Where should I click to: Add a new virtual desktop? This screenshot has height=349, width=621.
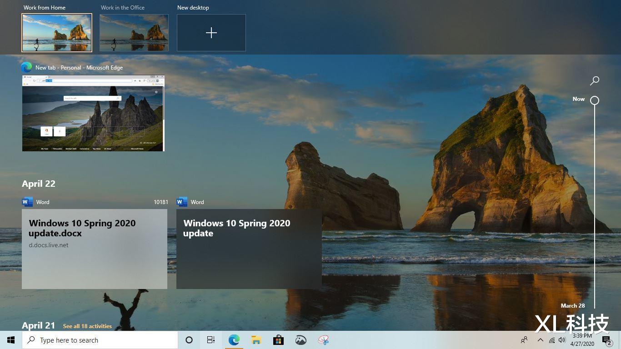click(211, 33)
